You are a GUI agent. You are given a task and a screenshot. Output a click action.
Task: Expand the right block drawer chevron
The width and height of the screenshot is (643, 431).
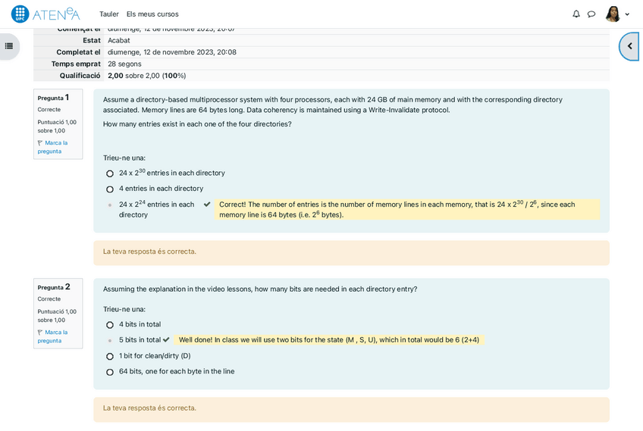(x=629, y=46)
